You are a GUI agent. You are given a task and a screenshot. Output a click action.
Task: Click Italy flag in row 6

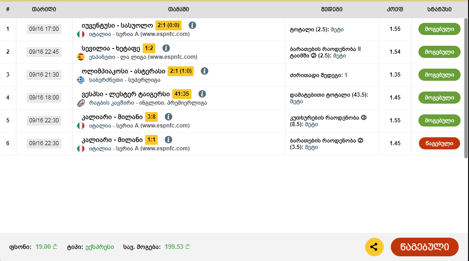(x=81, y=148)
